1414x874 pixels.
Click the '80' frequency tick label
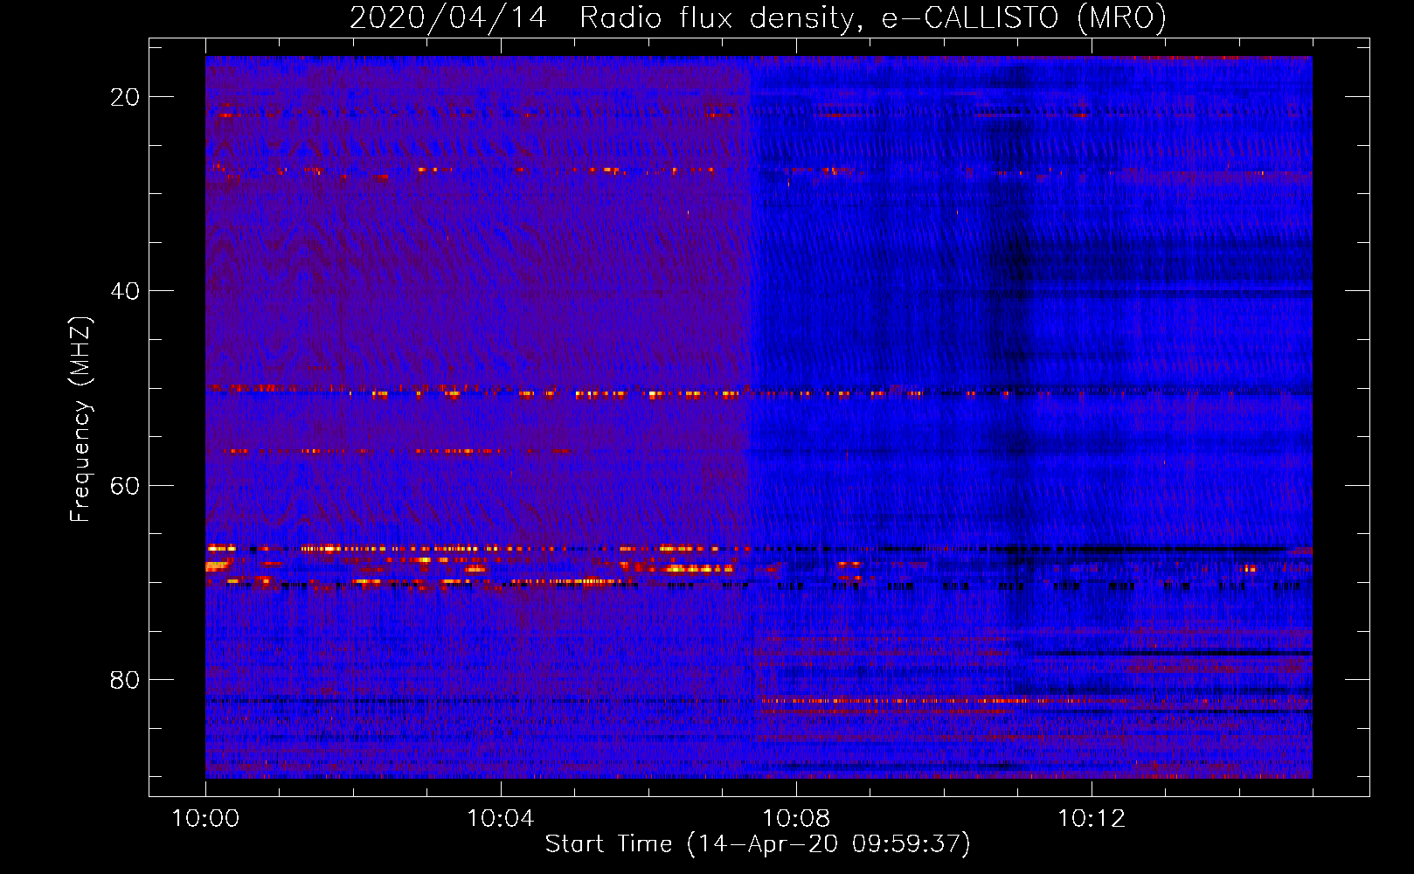pos(125,679)
